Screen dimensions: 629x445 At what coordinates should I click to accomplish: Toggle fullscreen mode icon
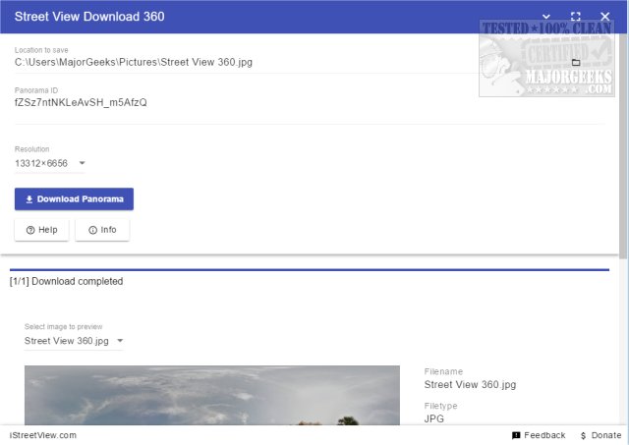(576, 17)
